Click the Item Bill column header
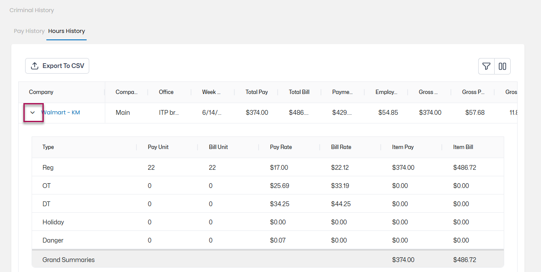The height and width of the screenshot is (272, 541). pos(463,147)
